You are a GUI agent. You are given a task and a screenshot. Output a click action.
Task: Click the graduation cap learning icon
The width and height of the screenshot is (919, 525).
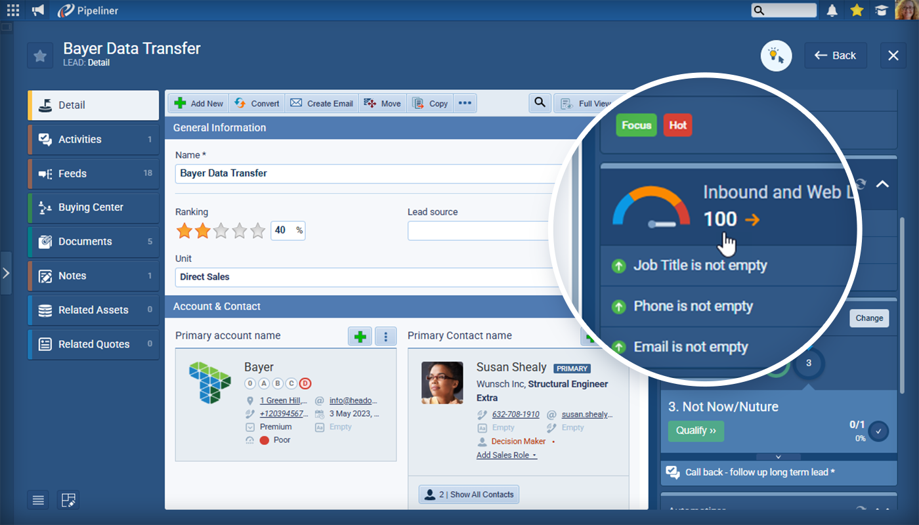pyautogui.click(x=880, y=10)
